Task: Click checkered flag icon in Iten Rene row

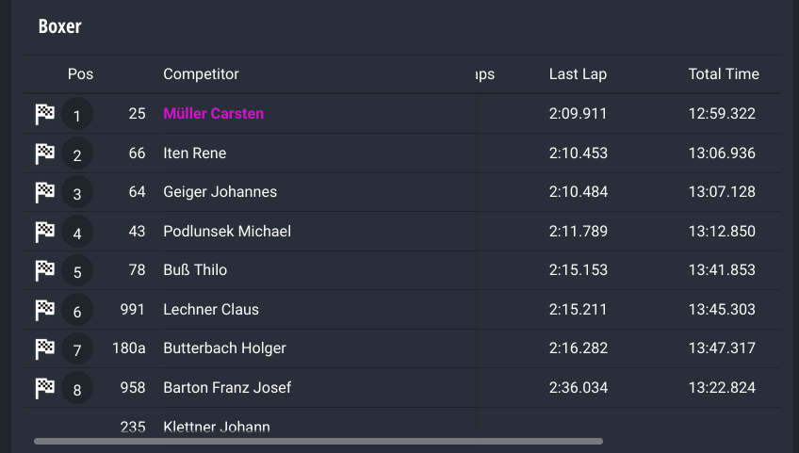Action: click(x=45, y=154)
